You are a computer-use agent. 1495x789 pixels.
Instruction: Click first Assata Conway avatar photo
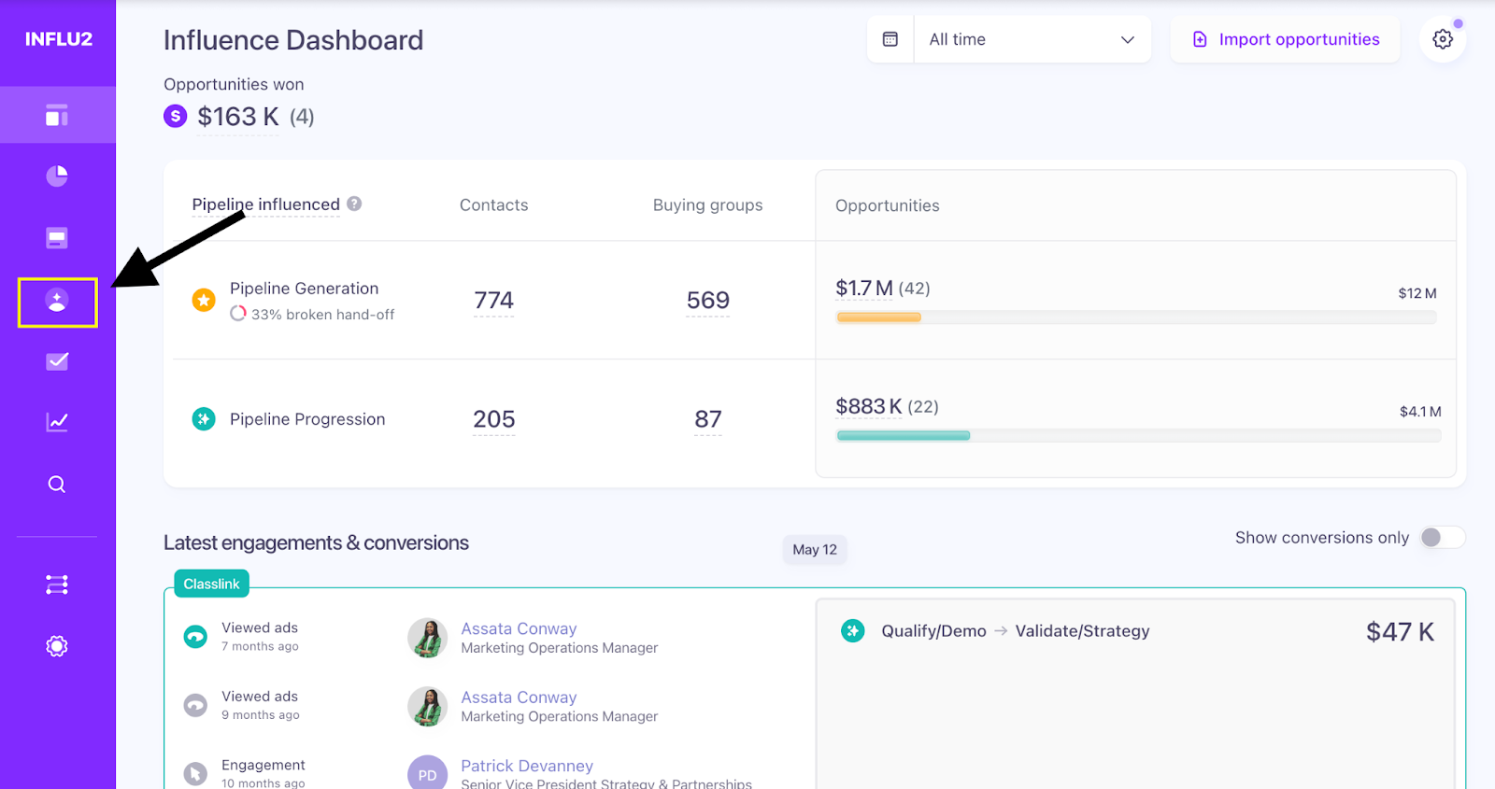tap(427, 638)
